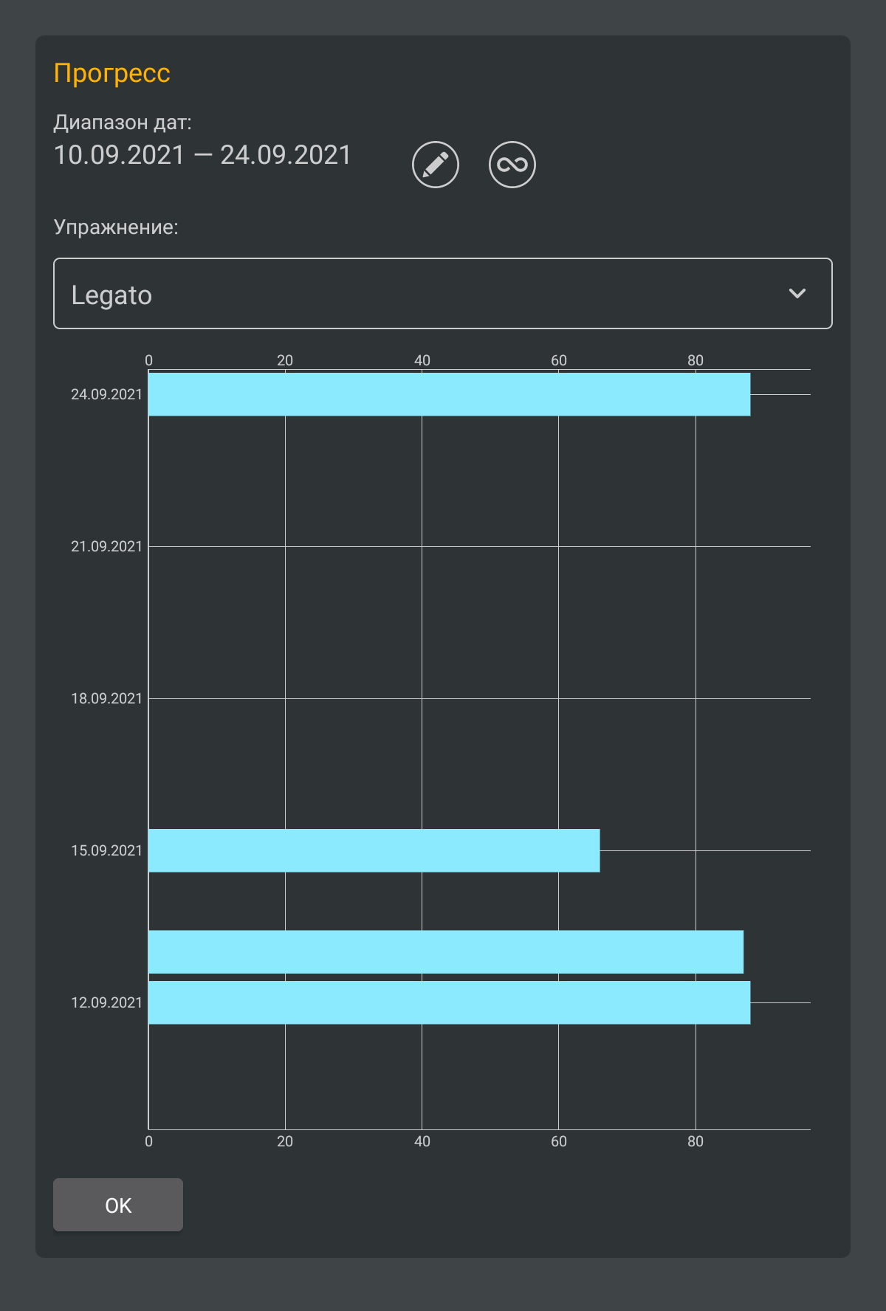Click the 15.09.2021 bar in the chart

(x=374, y=850)
